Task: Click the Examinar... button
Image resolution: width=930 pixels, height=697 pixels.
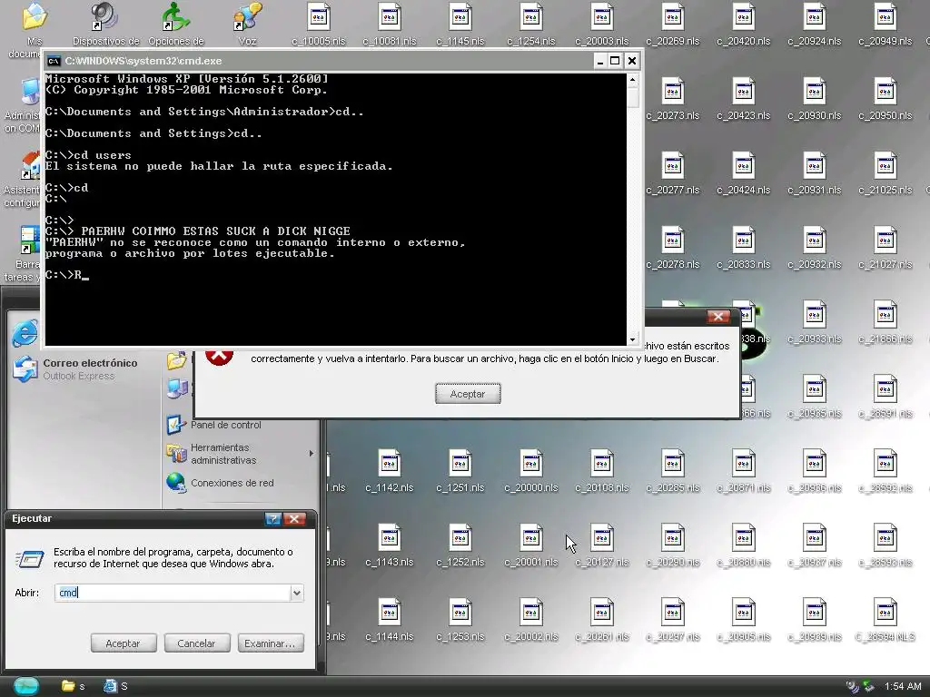Action: point(270,643)
